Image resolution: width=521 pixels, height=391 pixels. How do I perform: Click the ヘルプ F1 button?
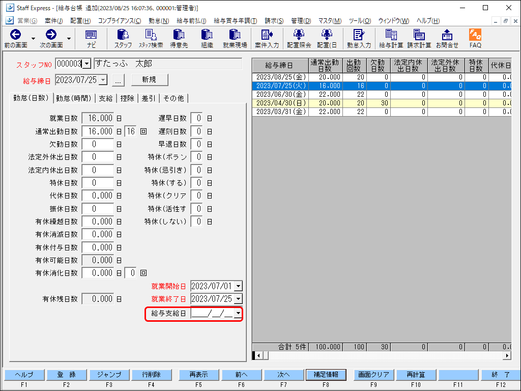coord(24,375)
